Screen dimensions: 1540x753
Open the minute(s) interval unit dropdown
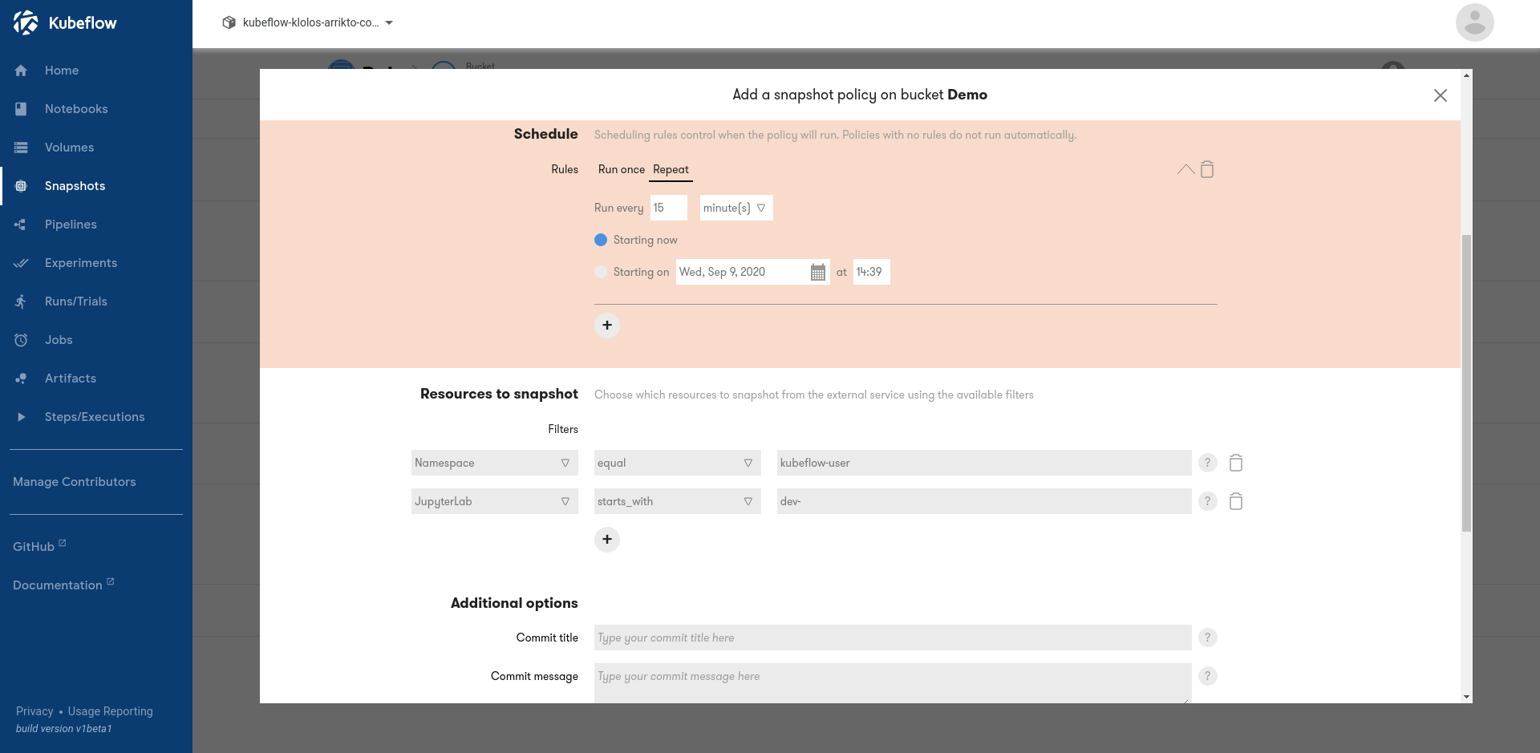pyautogui.click(x=736, y=208)
